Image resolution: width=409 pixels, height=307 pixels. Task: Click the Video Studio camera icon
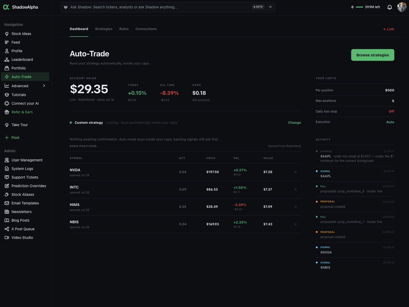pos(7,238)
